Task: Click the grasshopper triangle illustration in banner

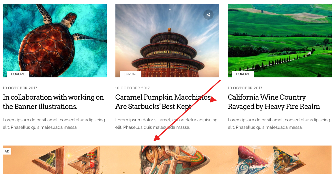Action: coord(48,160)
